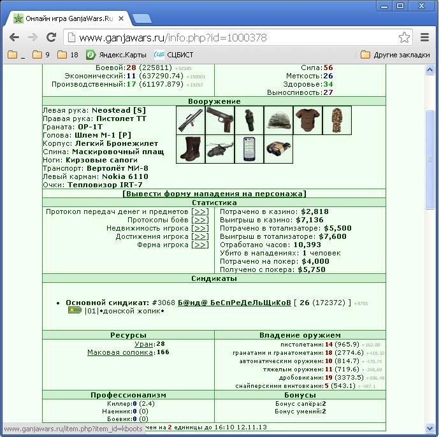
Task: Maximize the browser window
Action: click(400, 6)
